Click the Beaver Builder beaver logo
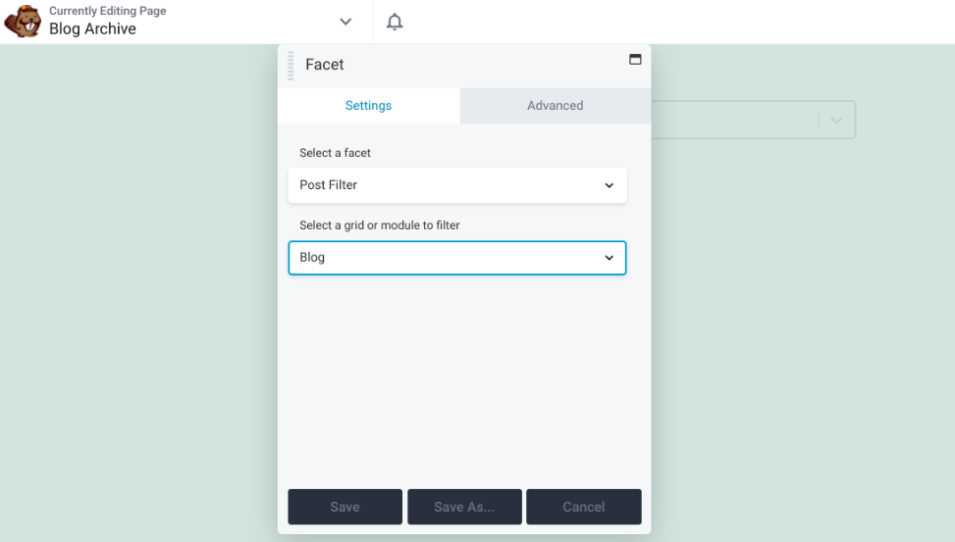Image resolution: width=955 pixels, height=542 pixels. (23, 22)
